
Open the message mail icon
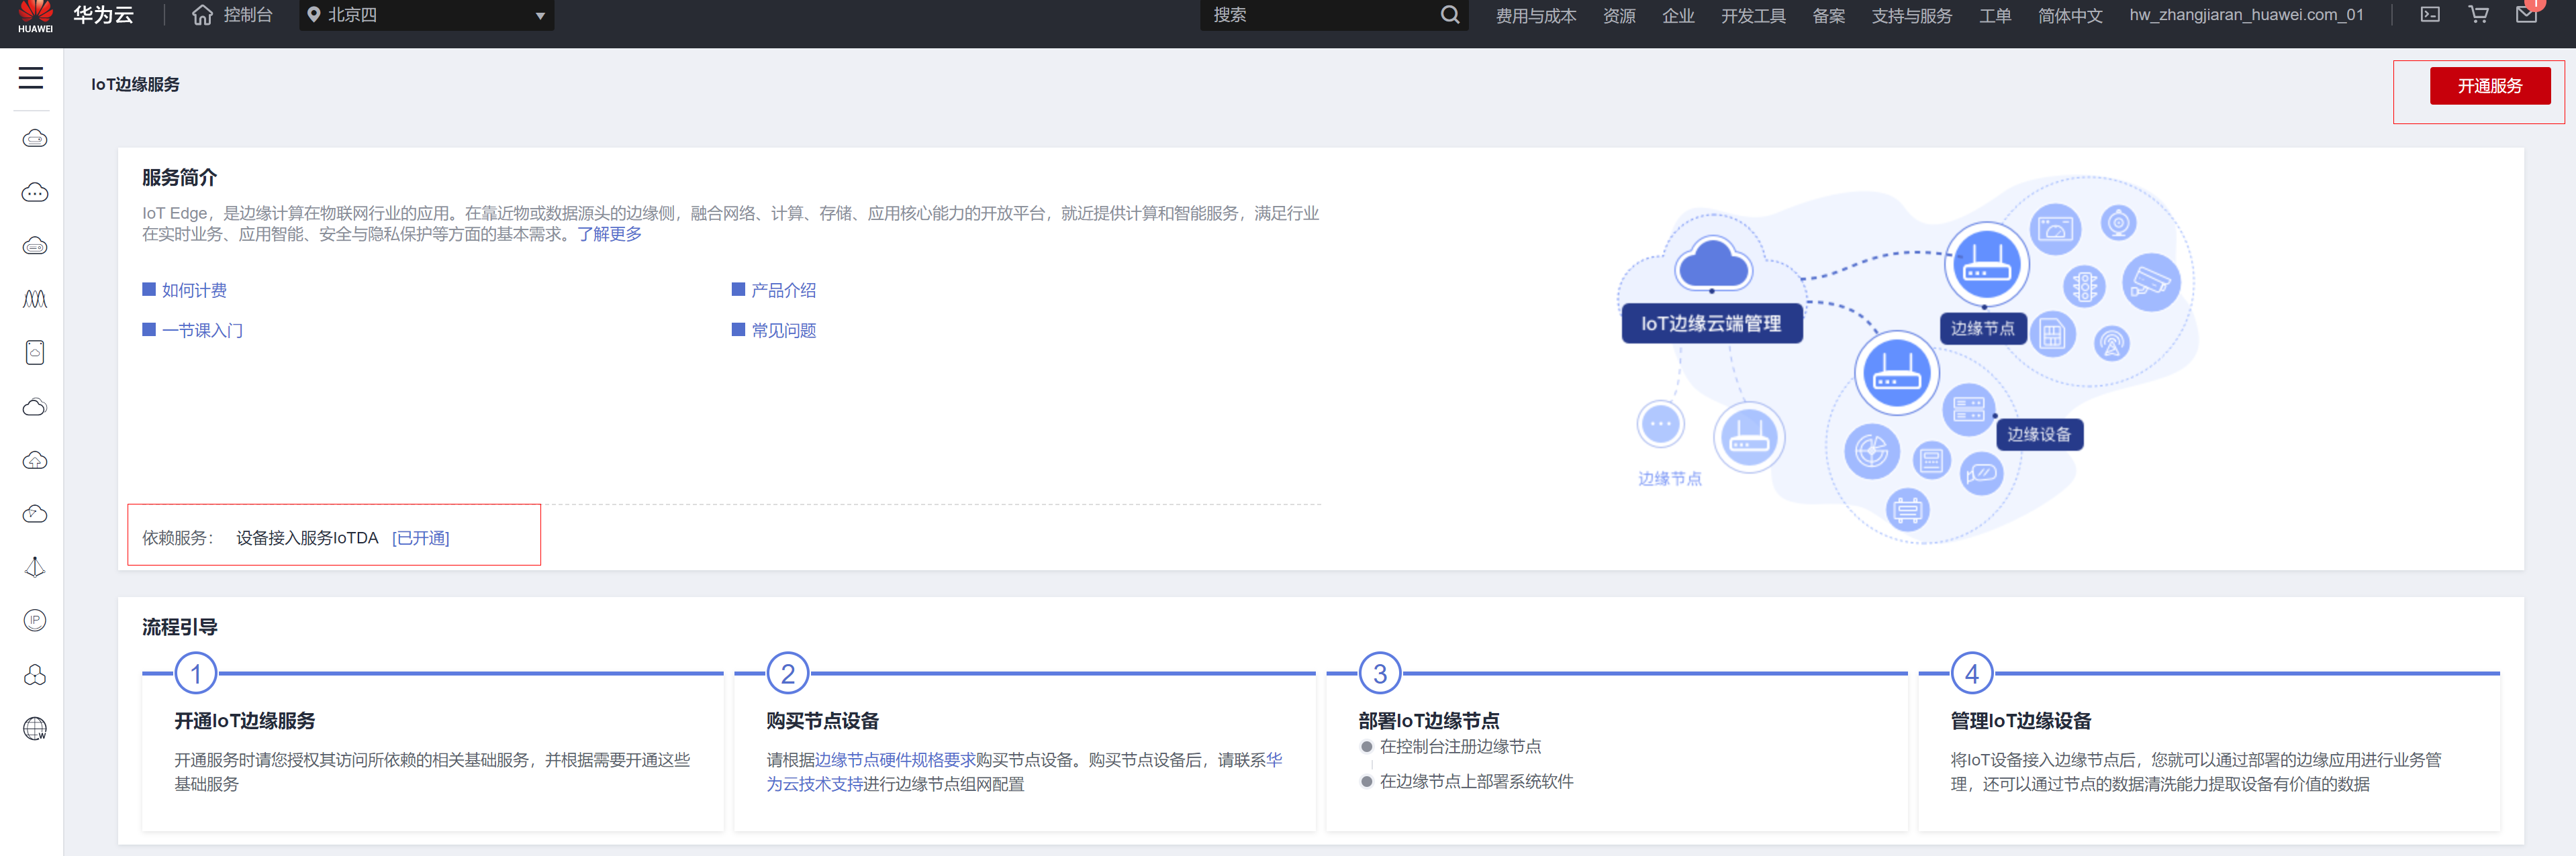pos(2526,14)
